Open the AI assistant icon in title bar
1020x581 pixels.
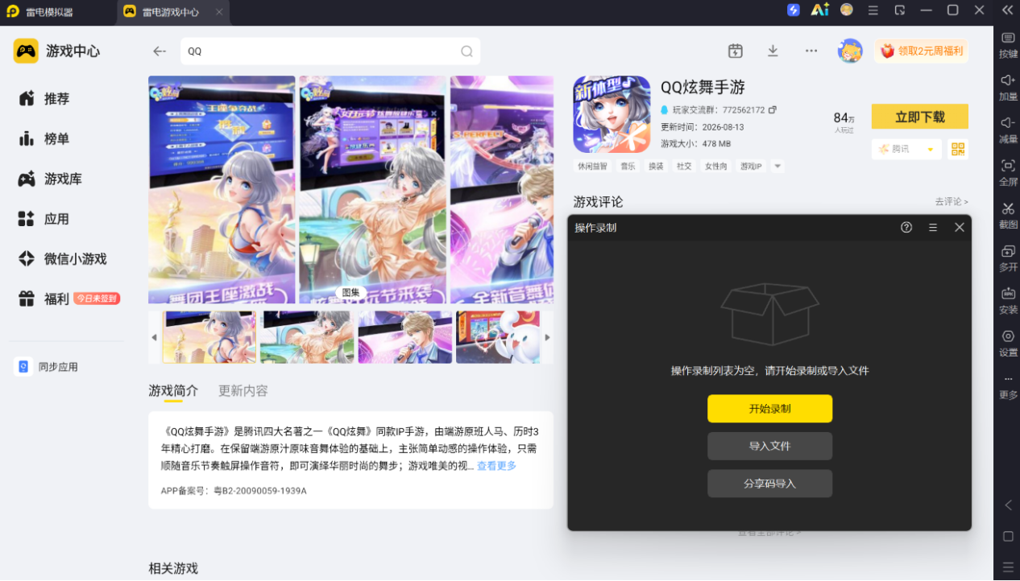[x=820, y=10]
